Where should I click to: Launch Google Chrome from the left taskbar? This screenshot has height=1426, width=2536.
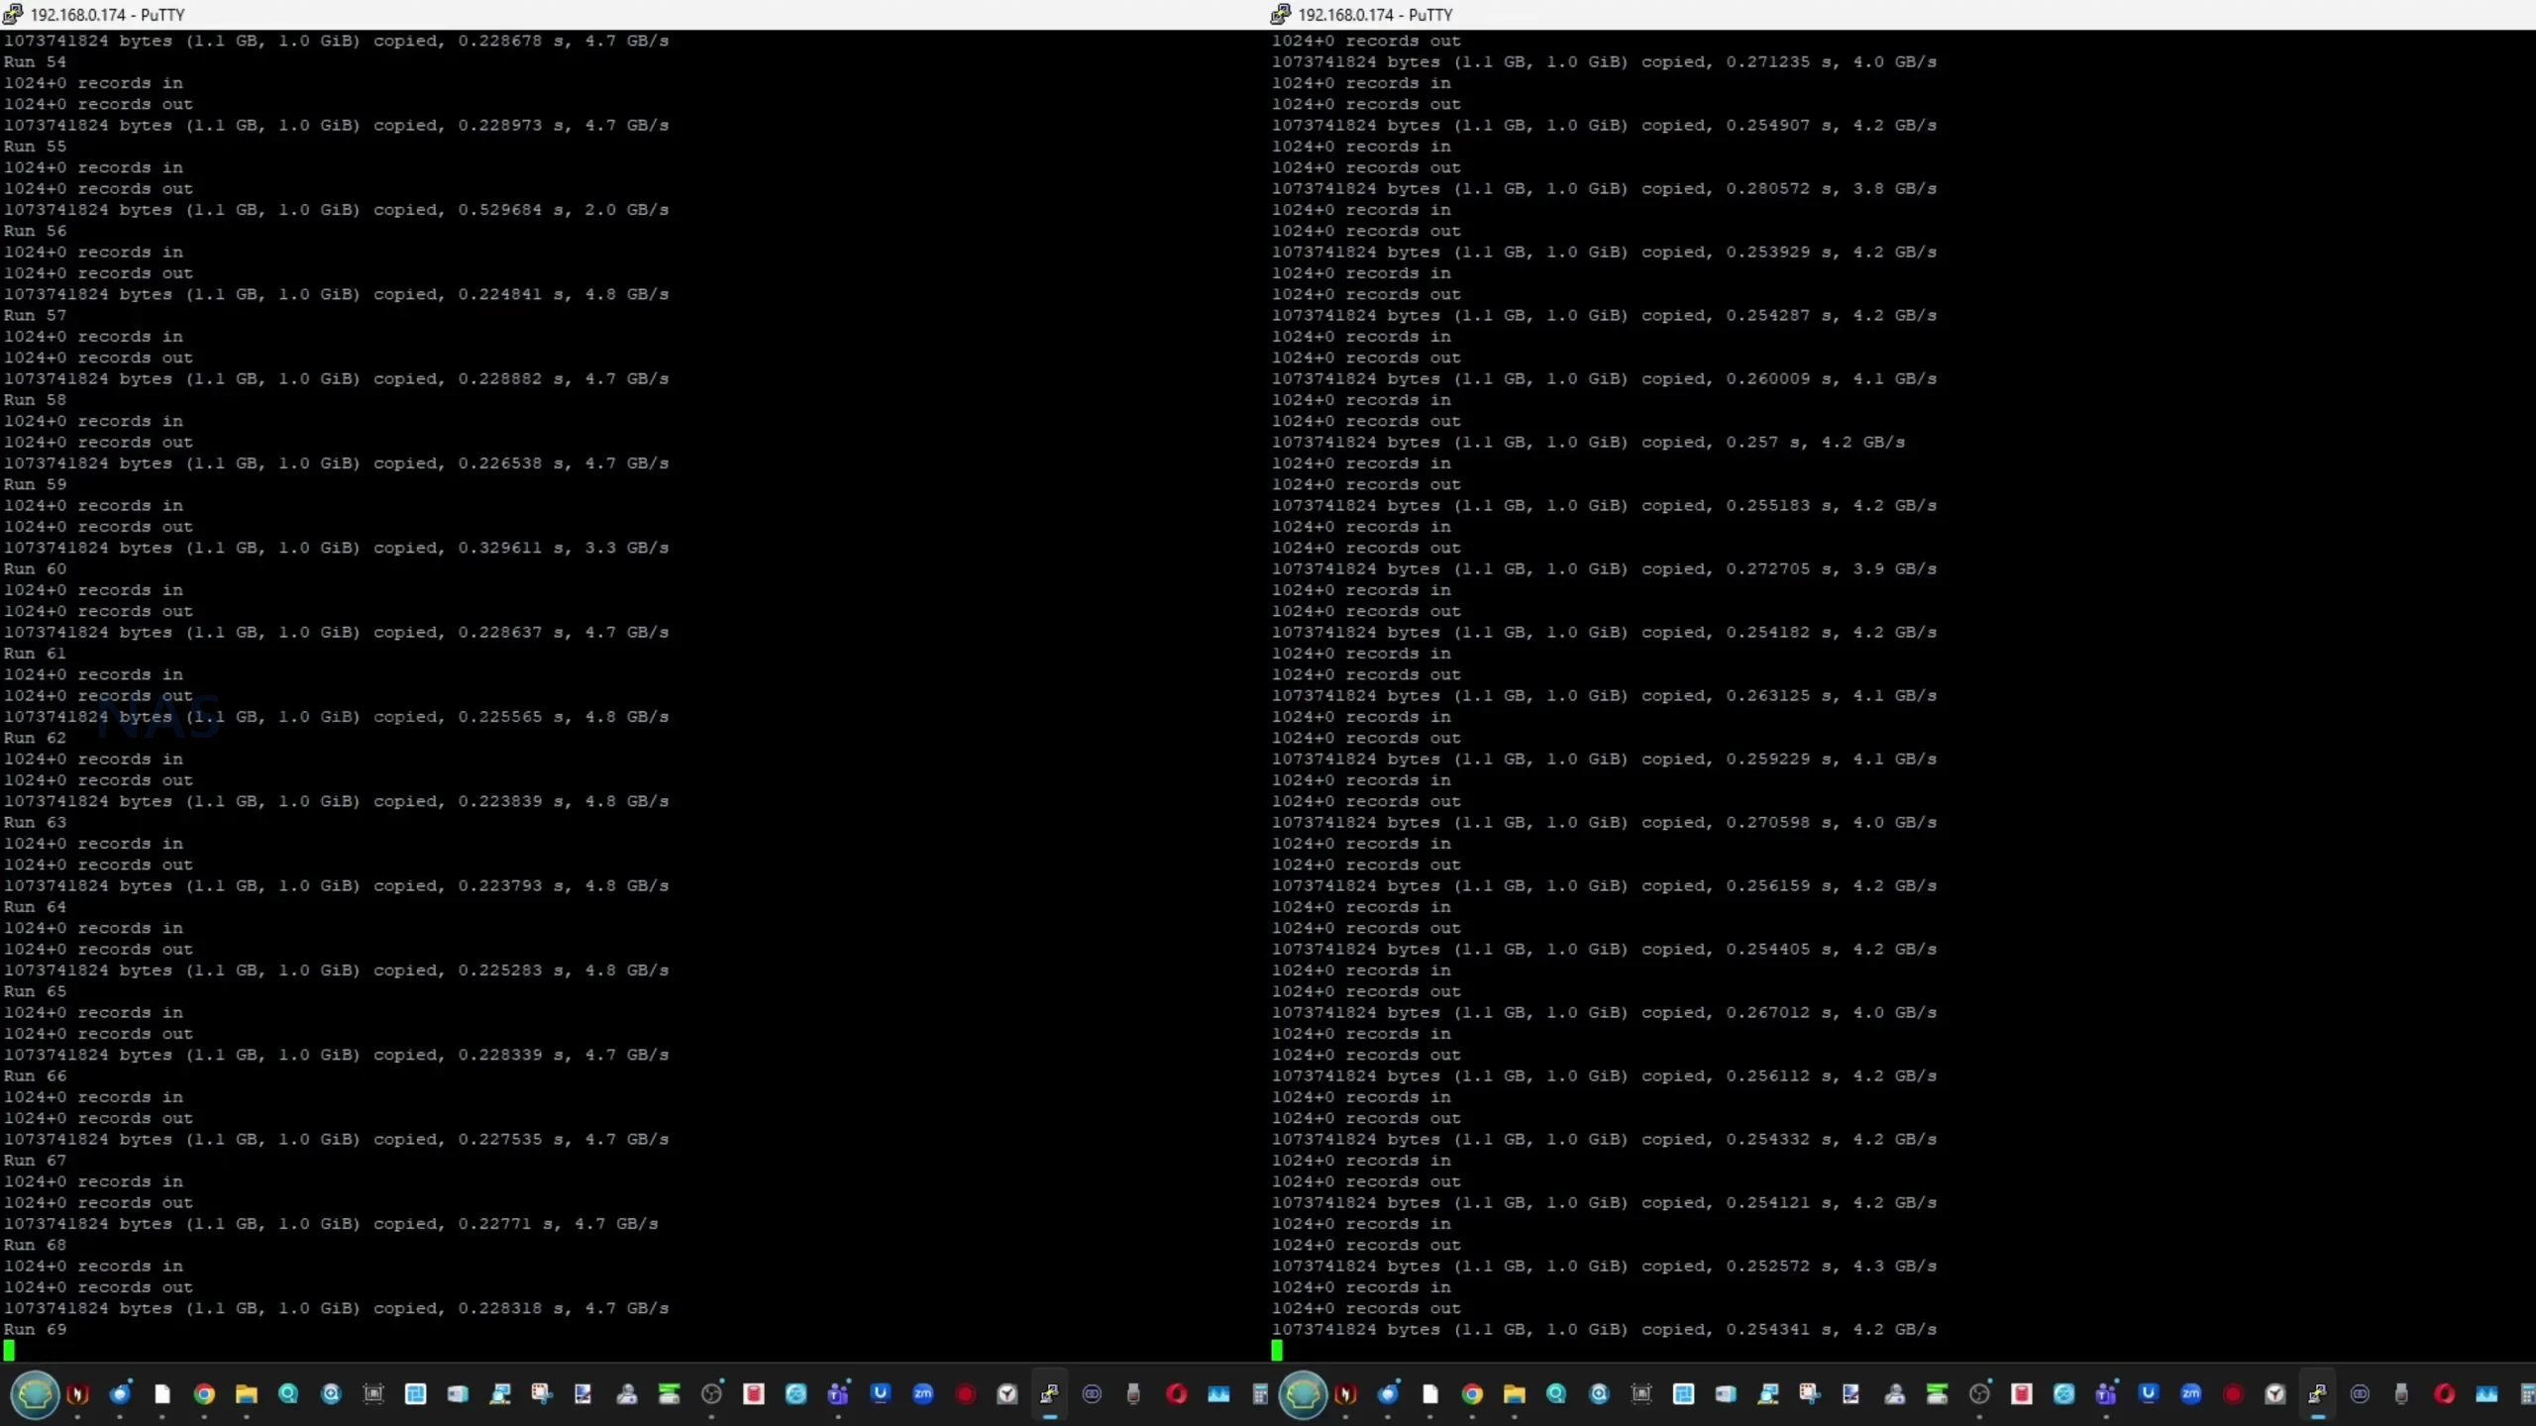204,1394
